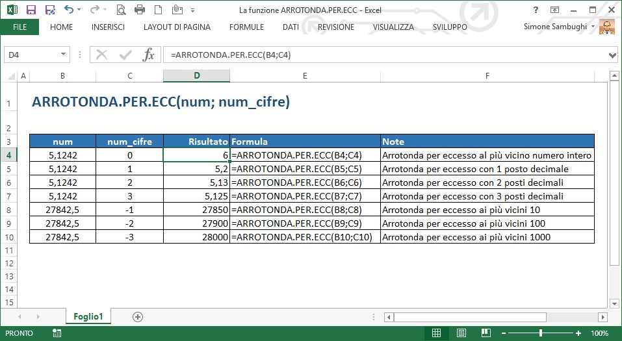The image size is (622, 341).
Task: Click the new blank document icon
Action: (x=158, y=10)
